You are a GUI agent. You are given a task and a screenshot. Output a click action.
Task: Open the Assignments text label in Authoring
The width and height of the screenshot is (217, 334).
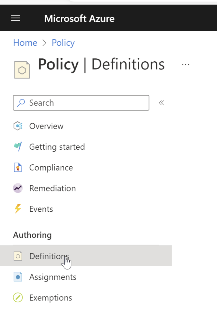(53, 277)
